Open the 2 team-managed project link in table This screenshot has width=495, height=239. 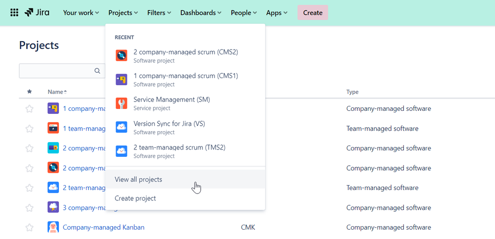point(84,188)
